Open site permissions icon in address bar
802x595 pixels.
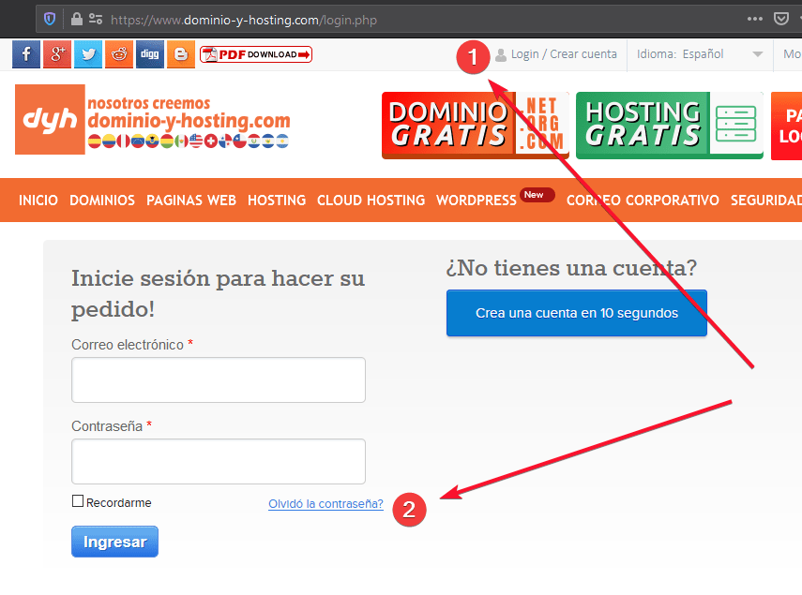coord(96,20)
